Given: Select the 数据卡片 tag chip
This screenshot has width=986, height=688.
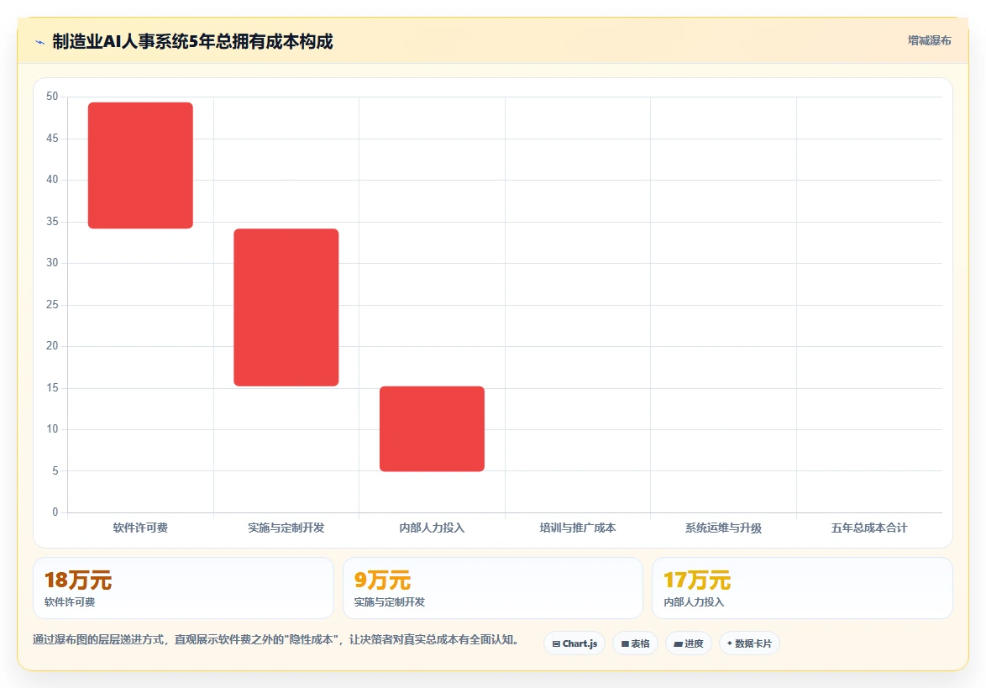Looking at the screenshot, I should (x=749, y=643).
